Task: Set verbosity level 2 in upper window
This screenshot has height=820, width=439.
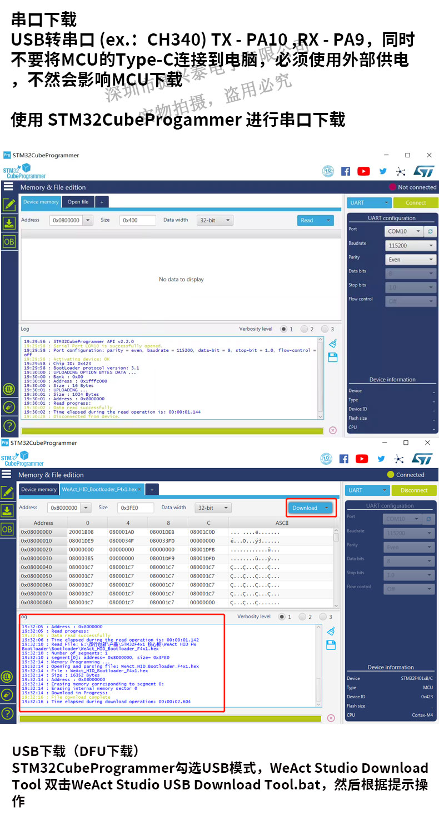Action: [x=304, y=329]
